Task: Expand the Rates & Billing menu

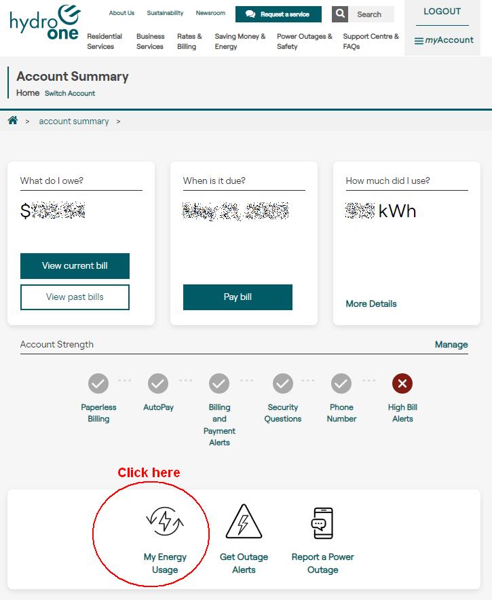Action: point(189,41)
